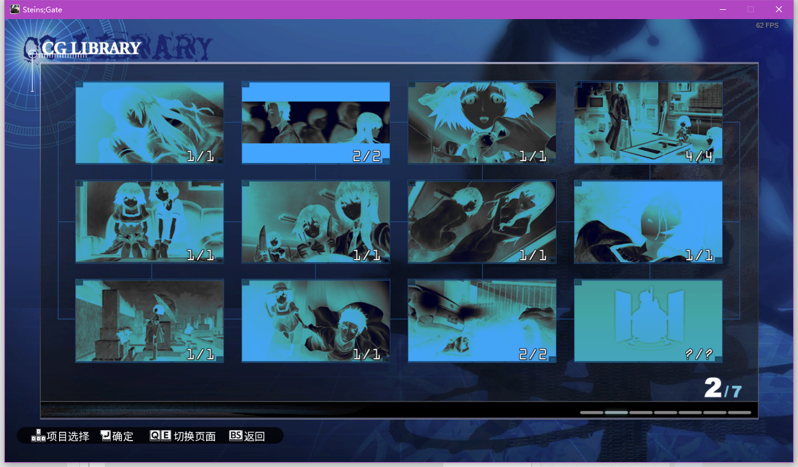Minimize the Steins;Gate window
Image resolution: width=798 pixels, height=467 pixels.
[x=722, y=9]
